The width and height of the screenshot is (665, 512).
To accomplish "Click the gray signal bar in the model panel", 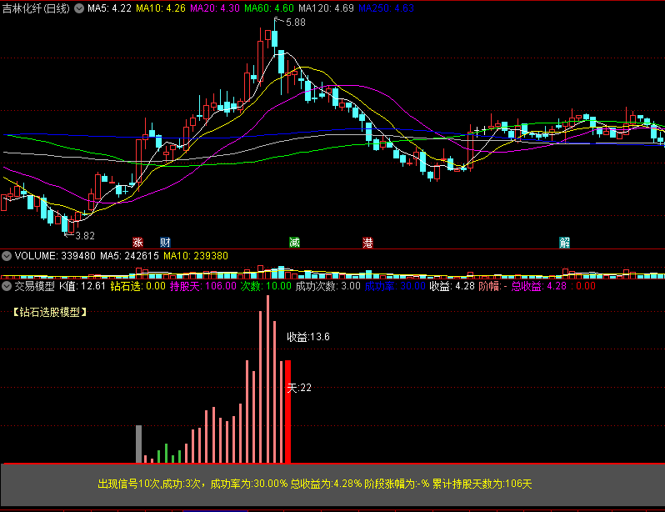I will pos(138,444).
